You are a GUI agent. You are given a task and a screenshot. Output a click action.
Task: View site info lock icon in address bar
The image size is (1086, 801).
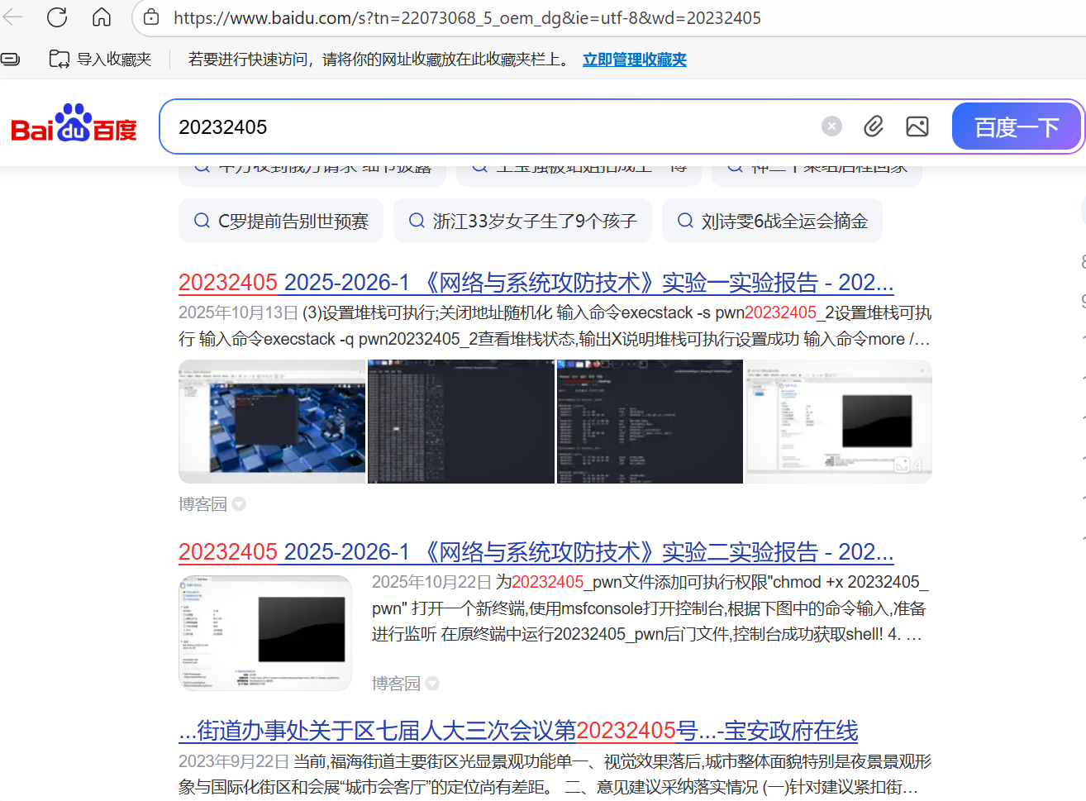click(151, 17)
